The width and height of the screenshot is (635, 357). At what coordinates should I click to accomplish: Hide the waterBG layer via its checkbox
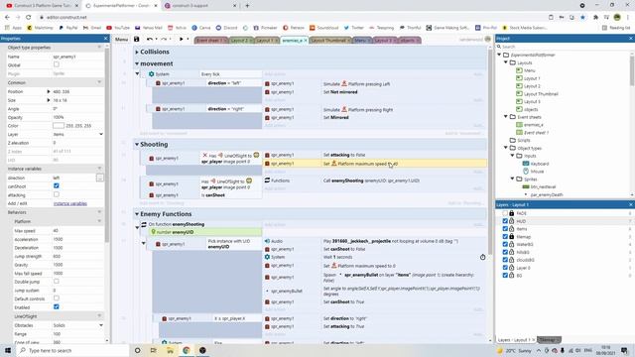[505, 244]
